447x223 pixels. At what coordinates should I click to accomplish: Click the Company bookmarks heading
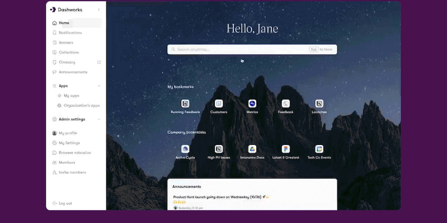(x=186, y=132)
